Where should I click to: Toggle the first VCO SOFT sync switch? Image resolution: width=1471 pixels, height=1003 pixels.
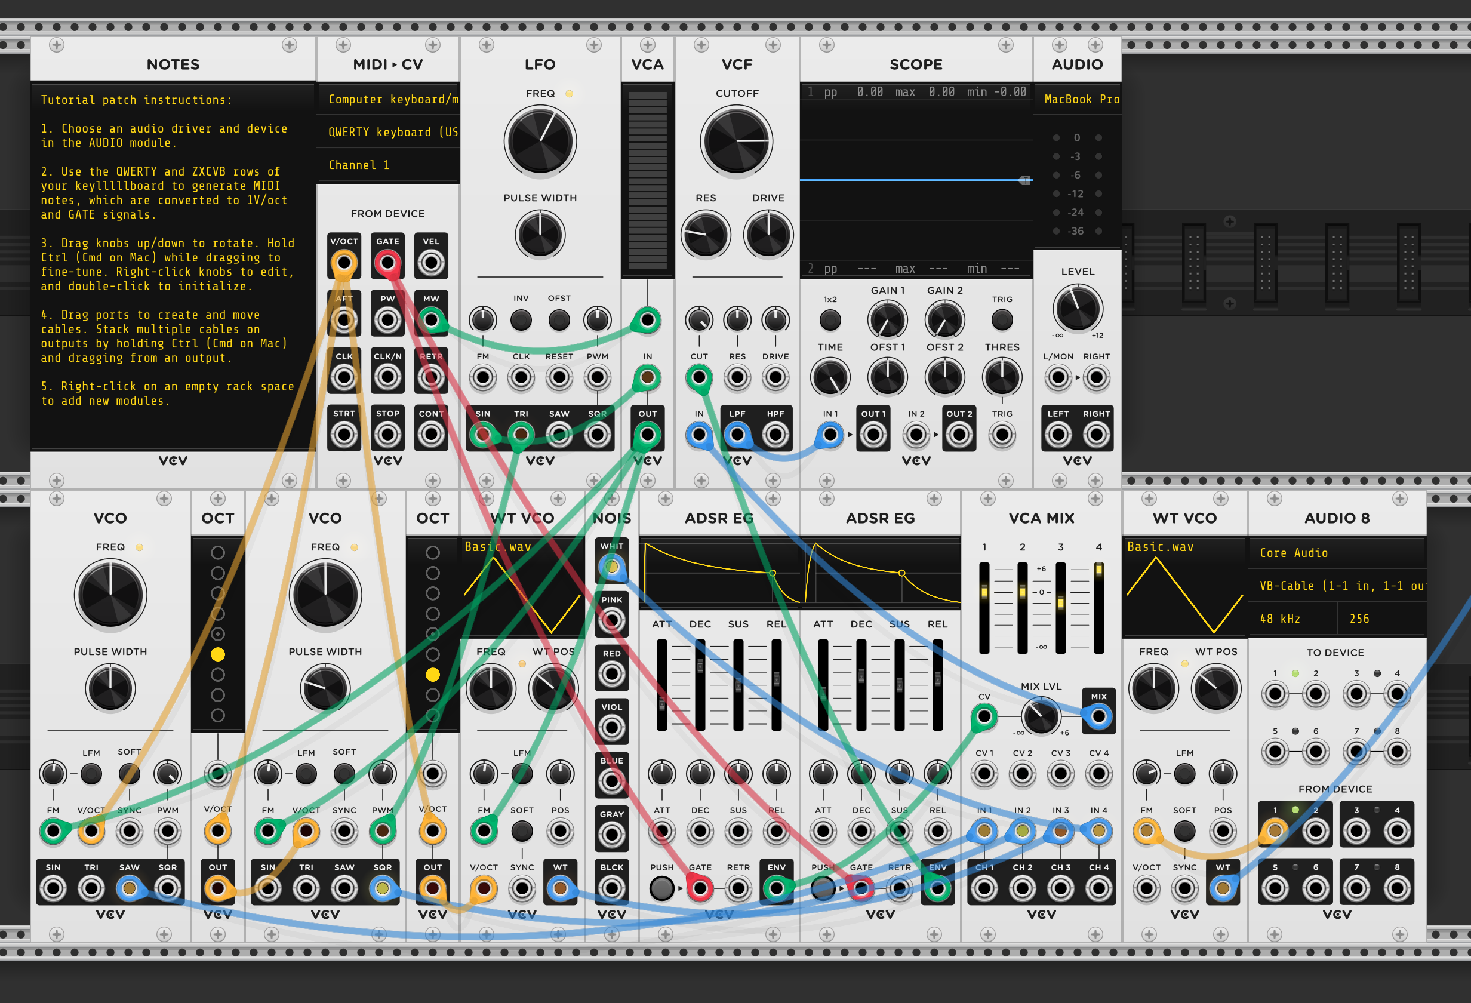(x=129, y=773)
